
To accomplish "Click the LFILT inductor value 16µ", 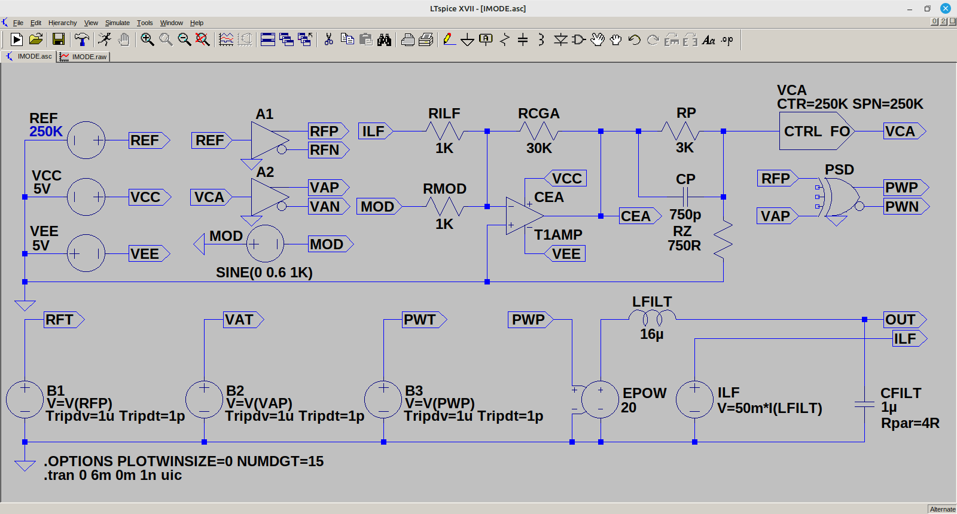I will [652, 334].
